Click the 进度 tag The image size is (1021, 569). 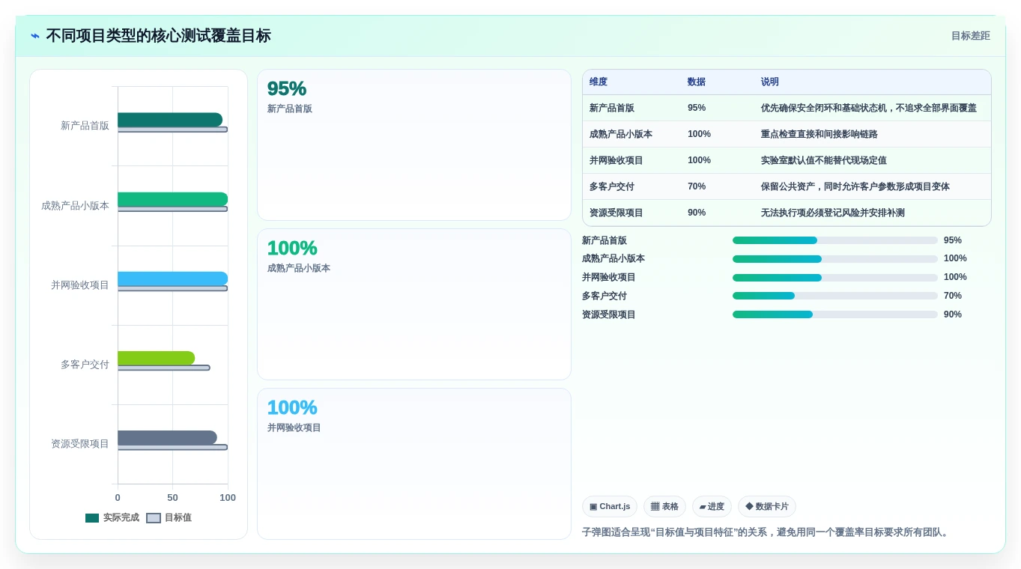pyautogui.click(x=712, y=507)
